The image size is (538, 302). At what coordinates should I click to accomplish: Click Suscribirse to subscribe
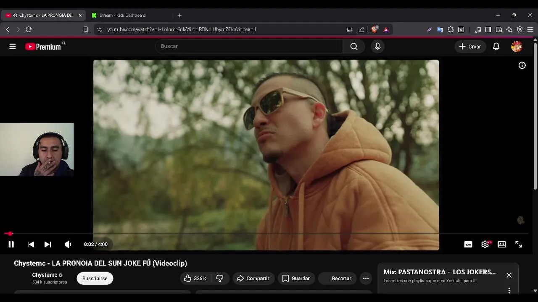95,279
